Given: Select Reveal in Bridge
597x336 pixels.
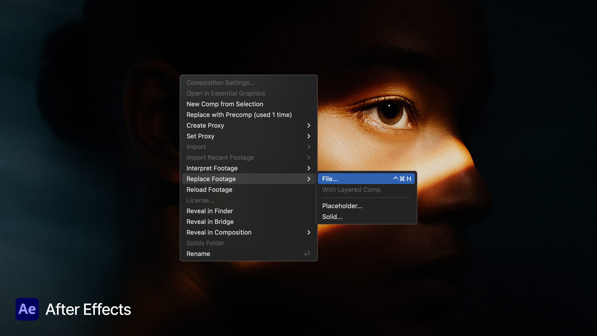Looking at the screenshot, I should coord(210,222).
